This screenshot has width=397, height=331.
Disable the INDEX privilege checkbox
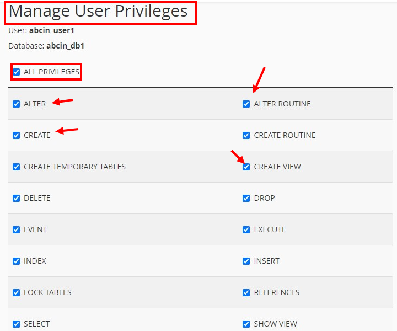[17, 261]
